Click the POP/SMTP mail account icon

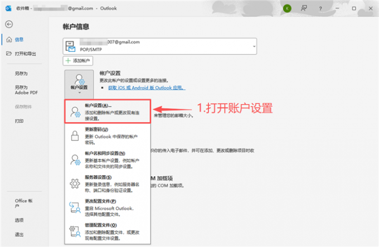pos(71,46)
